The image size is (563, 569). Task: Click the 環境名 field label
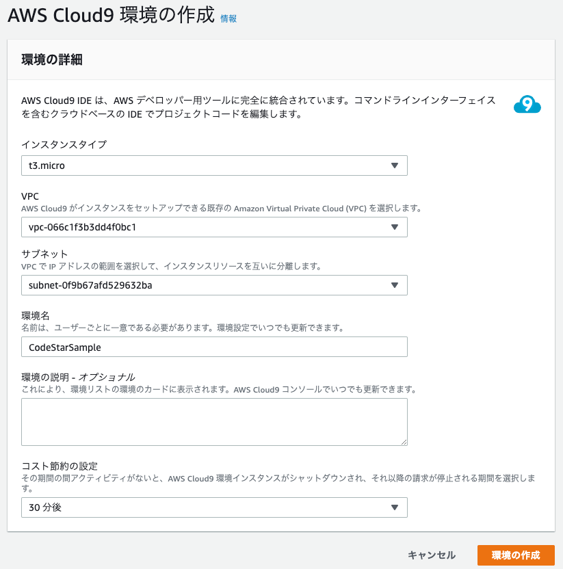click(x=36, y=315)
